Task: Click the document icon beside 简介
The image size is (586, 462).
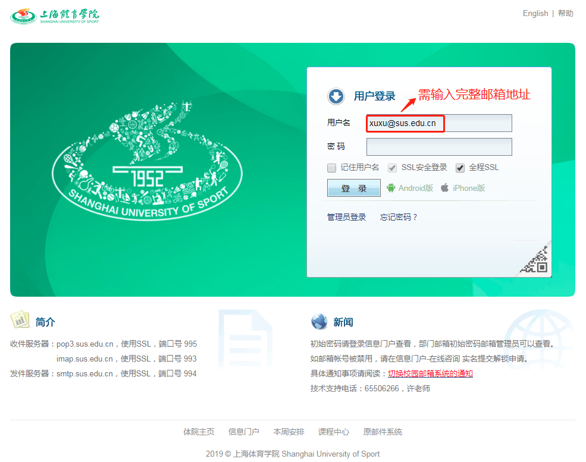Action: 21,319
